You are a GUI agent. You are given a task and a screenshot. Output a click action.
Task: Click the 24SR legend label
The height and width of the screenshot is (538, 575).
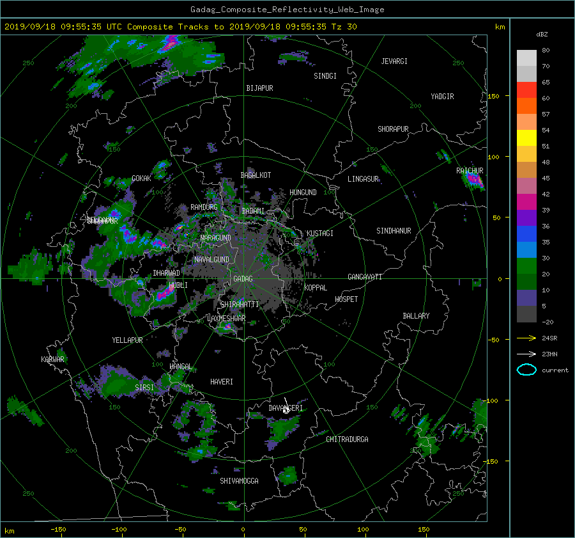click(x=549, y=338)
